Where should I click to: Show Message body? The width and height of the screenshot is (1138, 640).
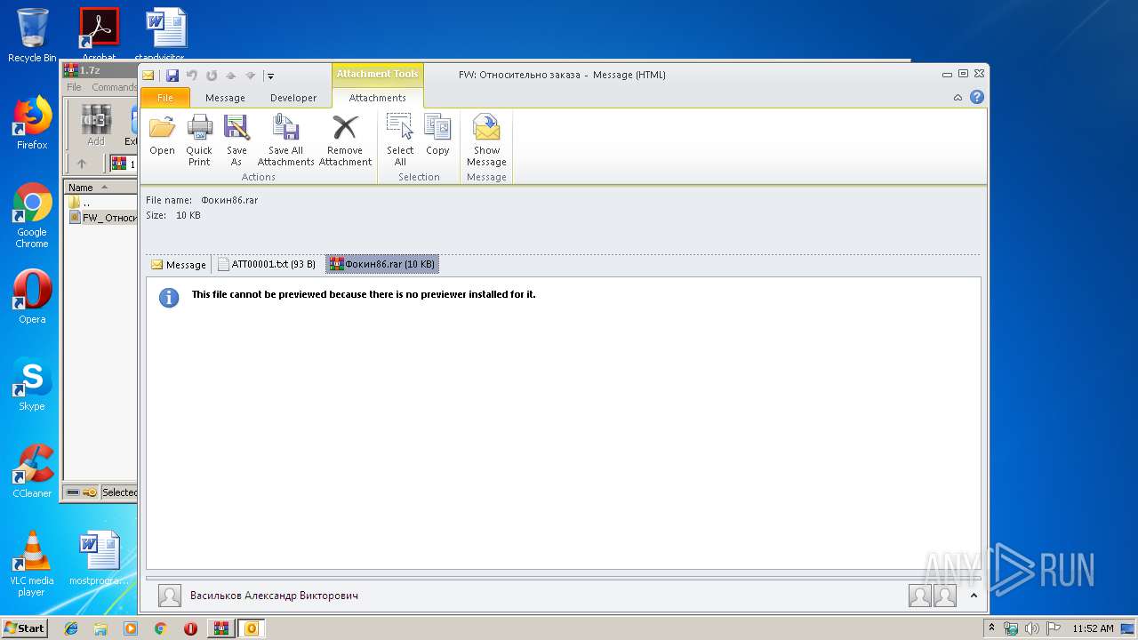click(486, 139)
